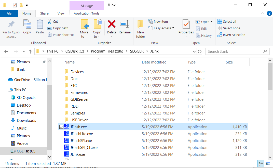The width and height of the screenshot is (273, 168).
Task: Click the Pin to Quick access icon
Action: [x=11, y=24]
